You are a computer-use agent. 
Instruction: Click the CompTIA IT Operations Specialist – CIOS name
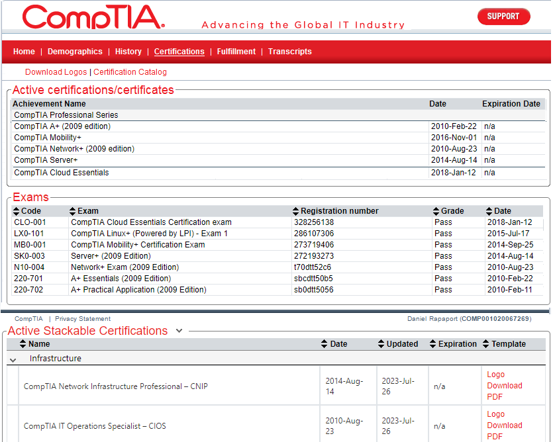pos(95,426)
